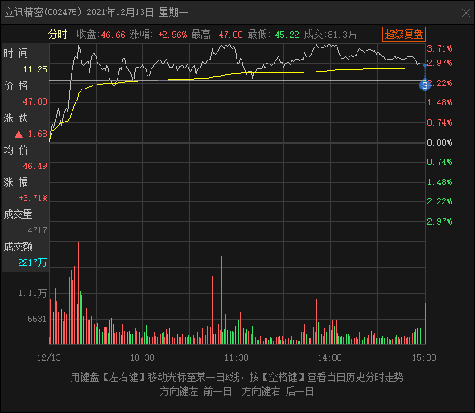475x413 pixels.
Task: Click the +3.71% value in side panel
Action: [33, 198]
